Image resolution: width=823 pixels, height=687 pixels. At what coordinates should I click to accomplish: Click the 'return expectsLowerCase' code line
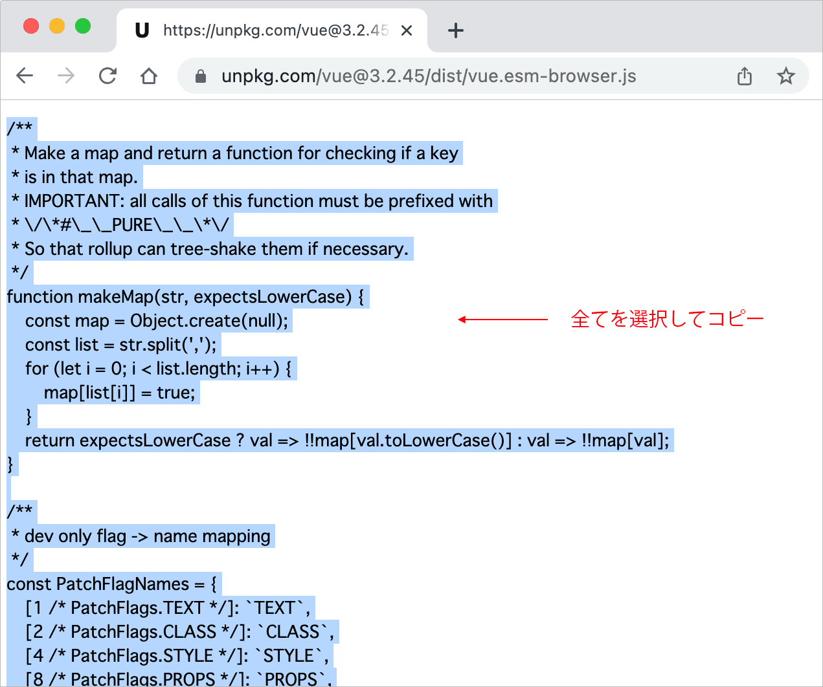pos(347,441)
